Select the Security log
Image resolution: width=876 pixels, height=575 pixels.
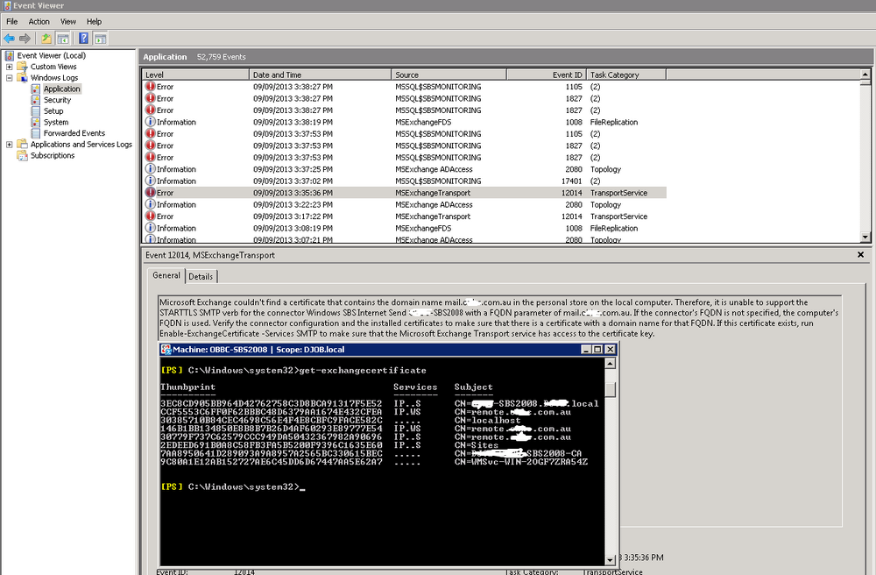[x=58, y=100]
